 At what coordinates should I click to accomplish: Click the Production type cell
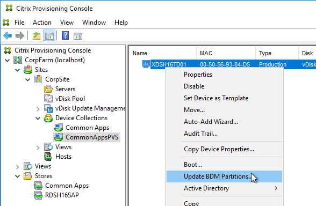(x=272, y=64)
